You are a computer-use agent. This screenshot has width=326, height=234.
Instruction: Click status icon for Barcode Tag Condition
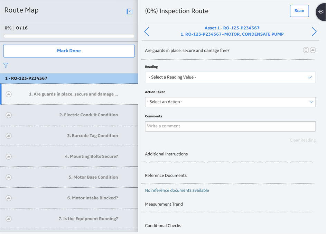9,136
